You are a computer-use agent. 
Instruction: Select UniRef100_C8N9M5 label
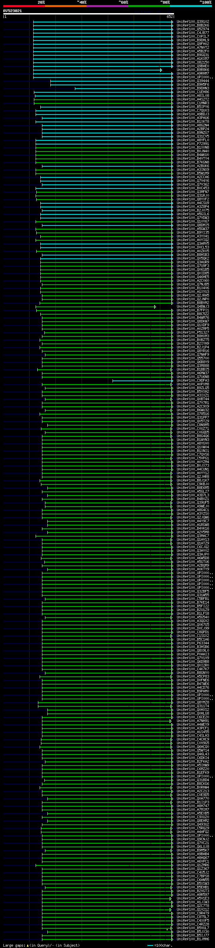click(x=193, y=425)
